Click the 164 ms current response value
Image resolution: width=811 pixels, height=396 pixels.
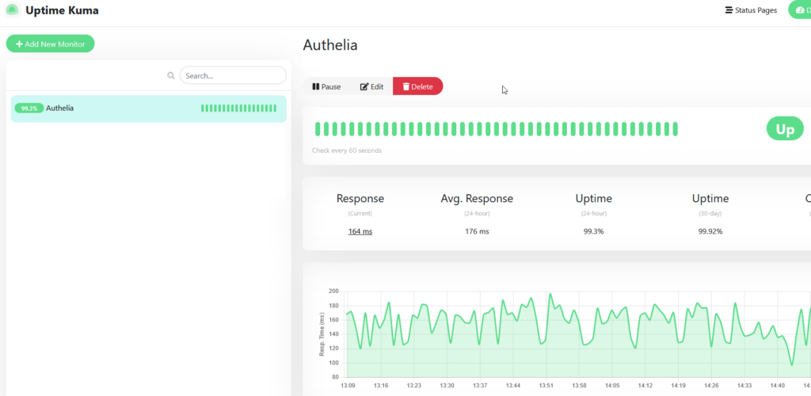[360, 231]
